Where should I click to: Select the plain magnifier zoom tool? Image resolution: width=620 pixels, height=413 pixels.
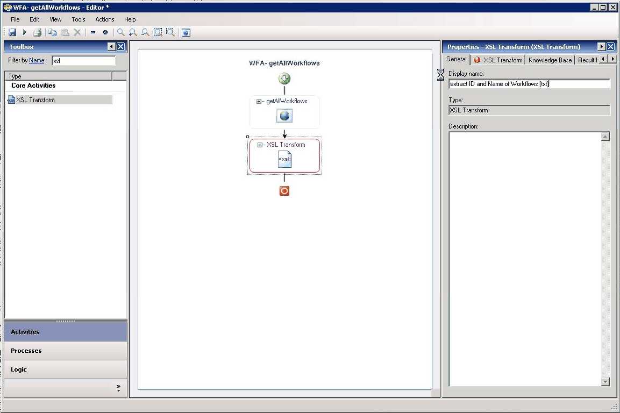coord(120,32)
